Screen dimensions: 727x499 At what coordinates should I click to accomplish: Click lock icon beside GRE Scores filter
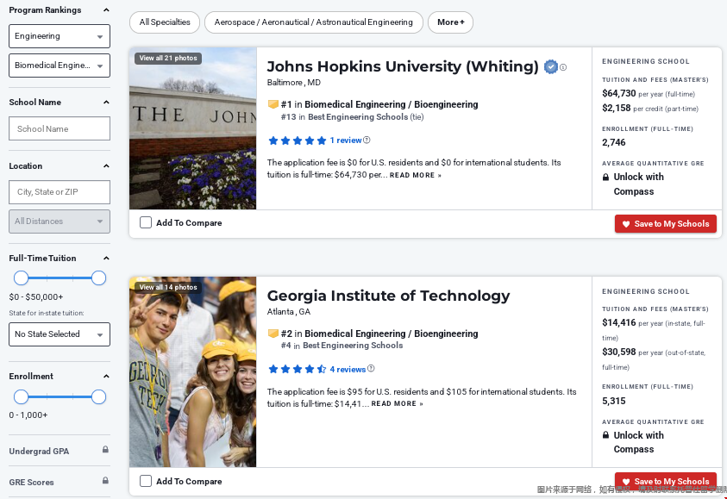[105, 480]
